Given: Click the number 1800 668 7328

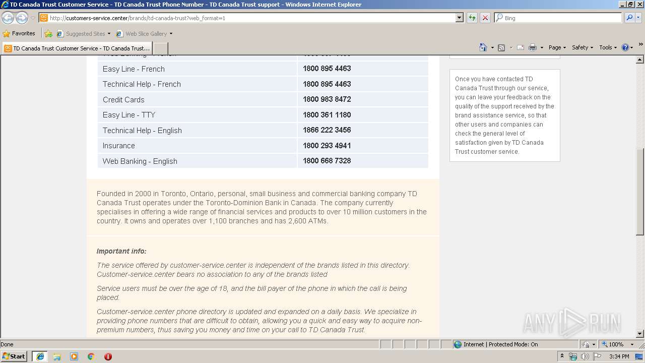Looking at the screenshot, I should (327, 161).
